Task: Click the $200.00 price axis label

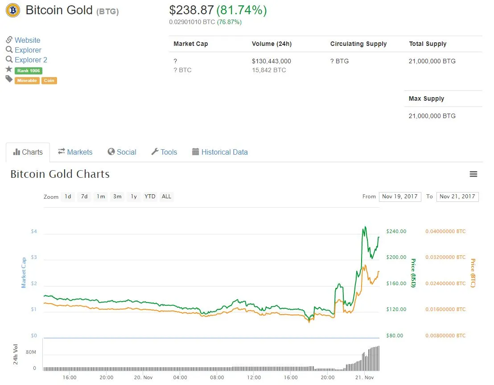Action: [396, 257]
